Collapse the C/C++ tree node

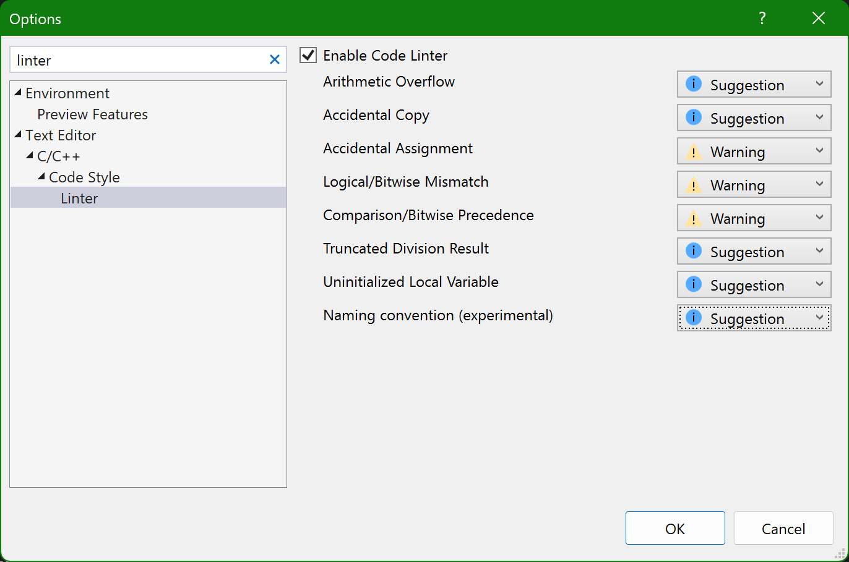30,156
